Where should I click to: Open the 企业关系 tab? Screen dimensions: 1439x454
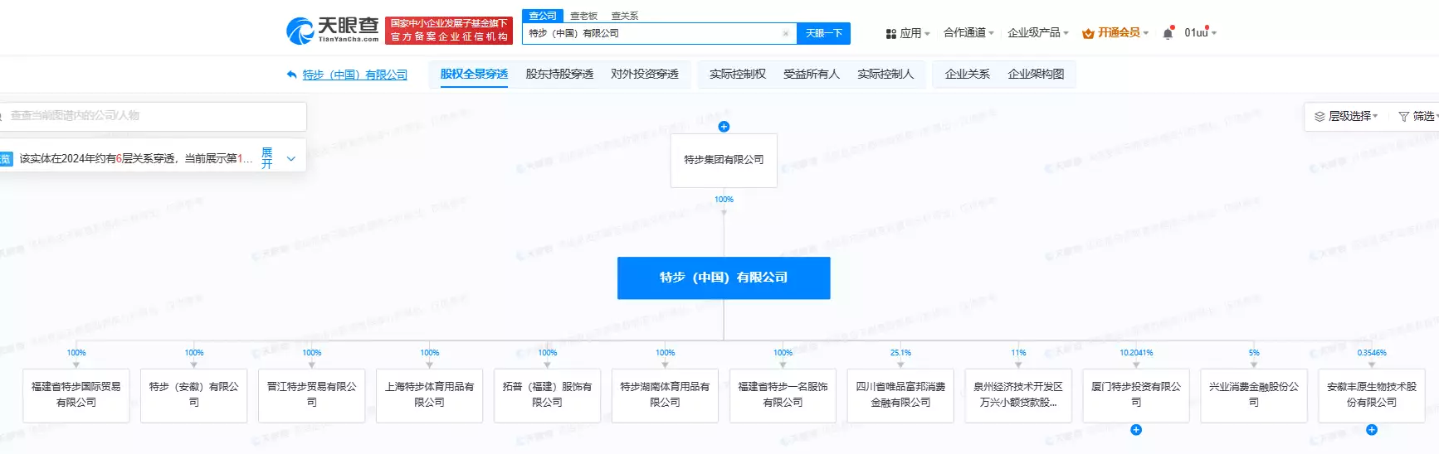click(x=968, y=74)
